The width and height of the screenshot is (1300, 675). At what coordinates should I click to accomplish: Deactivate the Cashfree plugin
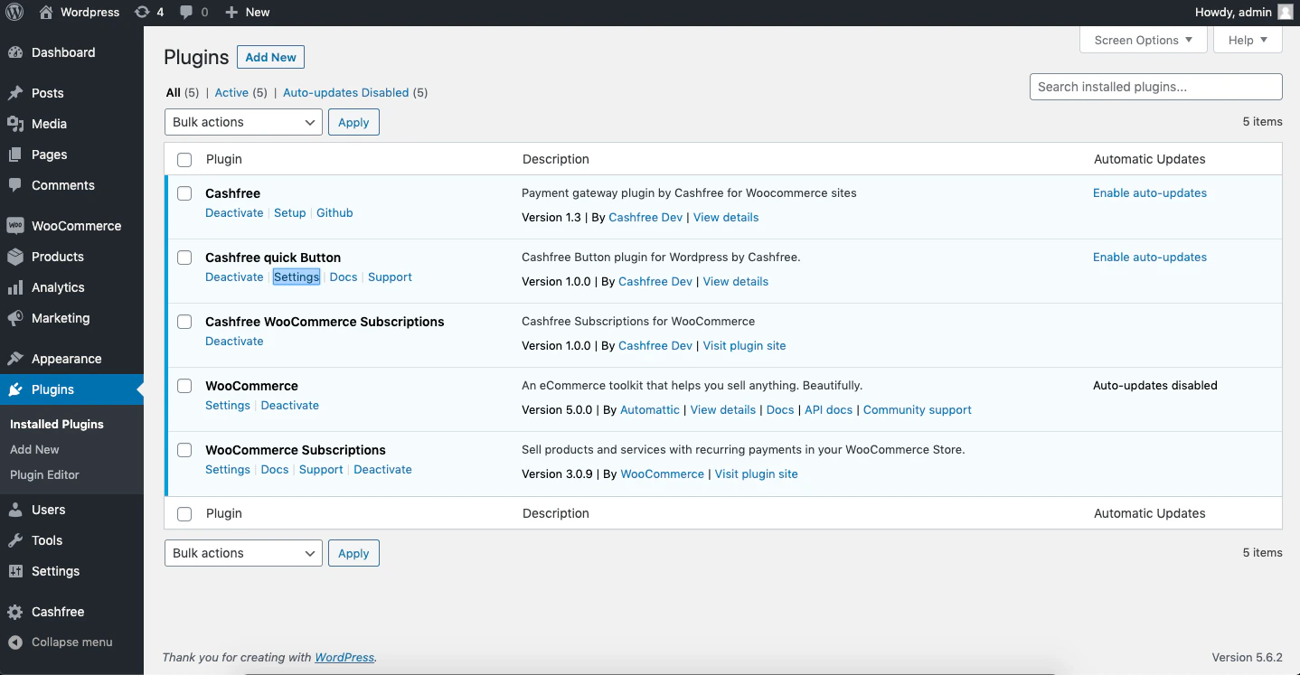coord(234,213)
